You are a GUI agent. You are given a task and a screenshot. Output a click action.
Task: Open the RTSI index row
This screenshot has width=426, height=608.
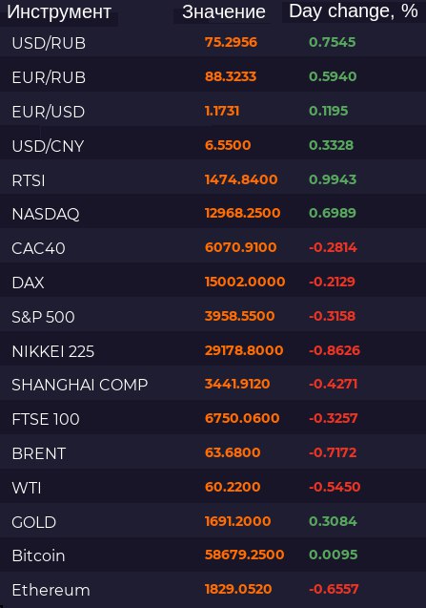tap(213, 179)
